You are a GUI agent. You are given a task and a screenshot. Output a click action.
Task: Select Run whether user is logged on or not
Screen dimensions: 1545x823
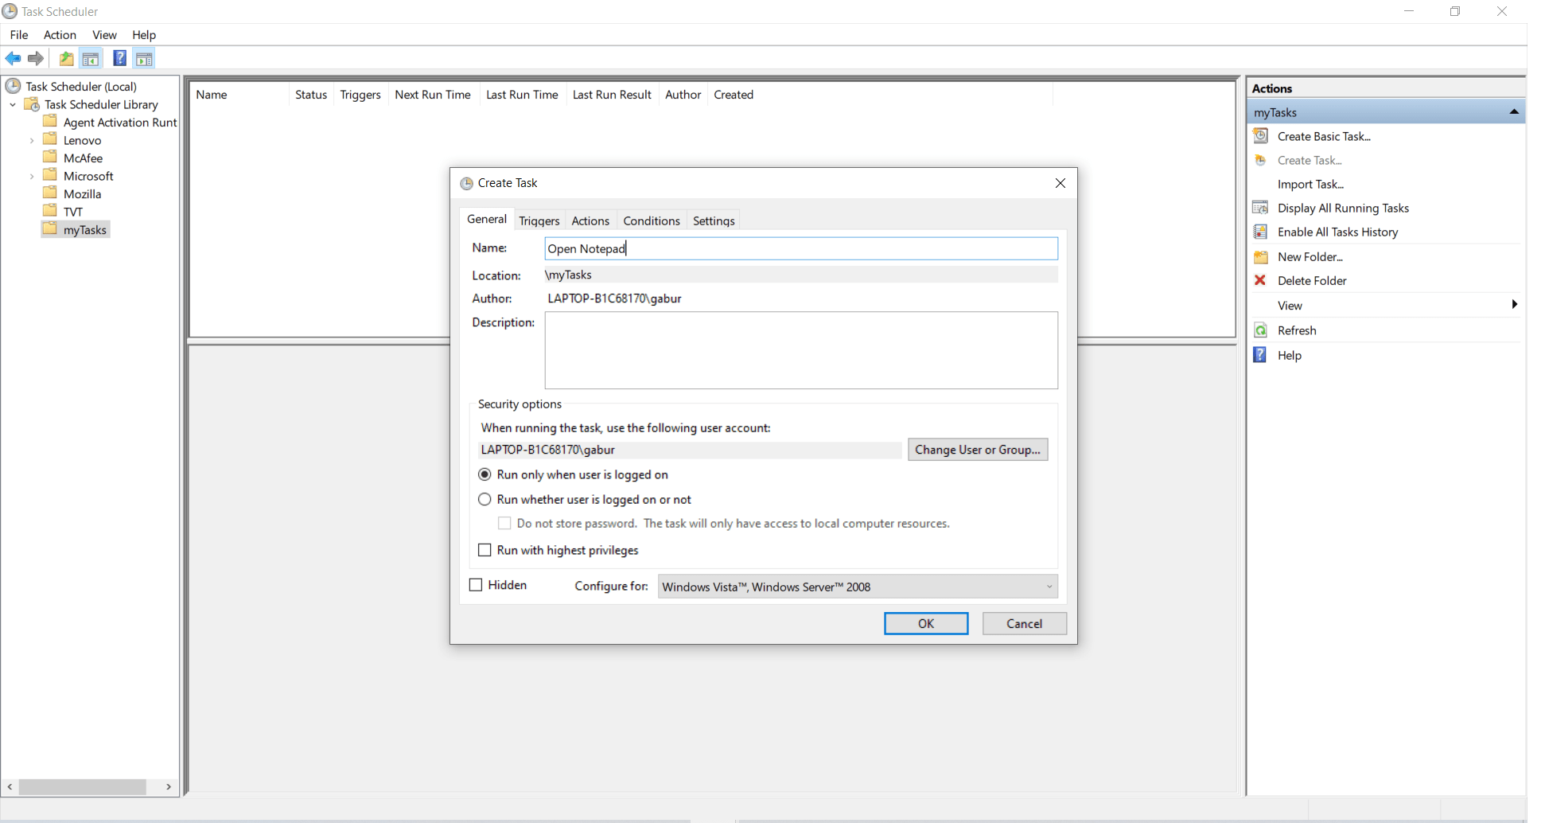(485, 499)
